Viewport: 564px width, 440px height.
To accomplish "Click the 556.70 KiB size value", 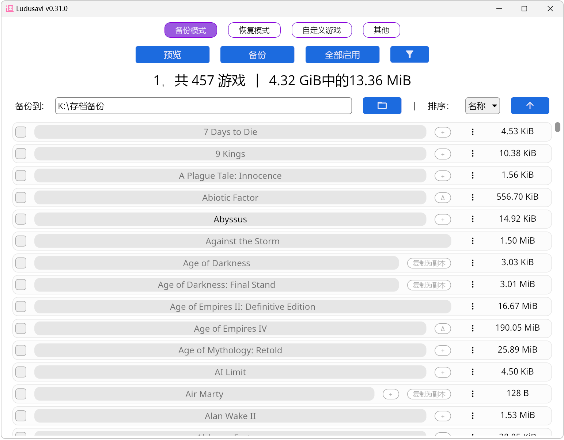I will click(518, 197).
